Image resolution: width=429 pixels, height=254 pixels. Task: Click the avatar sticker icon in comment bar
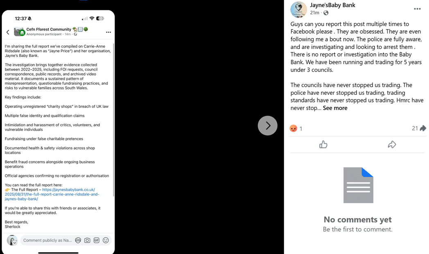point(78,240)
